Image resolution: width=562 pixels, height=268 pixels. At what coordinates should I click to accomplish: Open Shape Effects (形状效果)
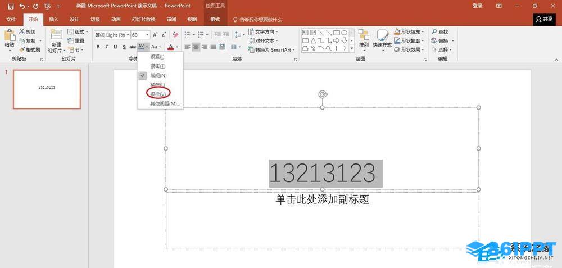409,50
